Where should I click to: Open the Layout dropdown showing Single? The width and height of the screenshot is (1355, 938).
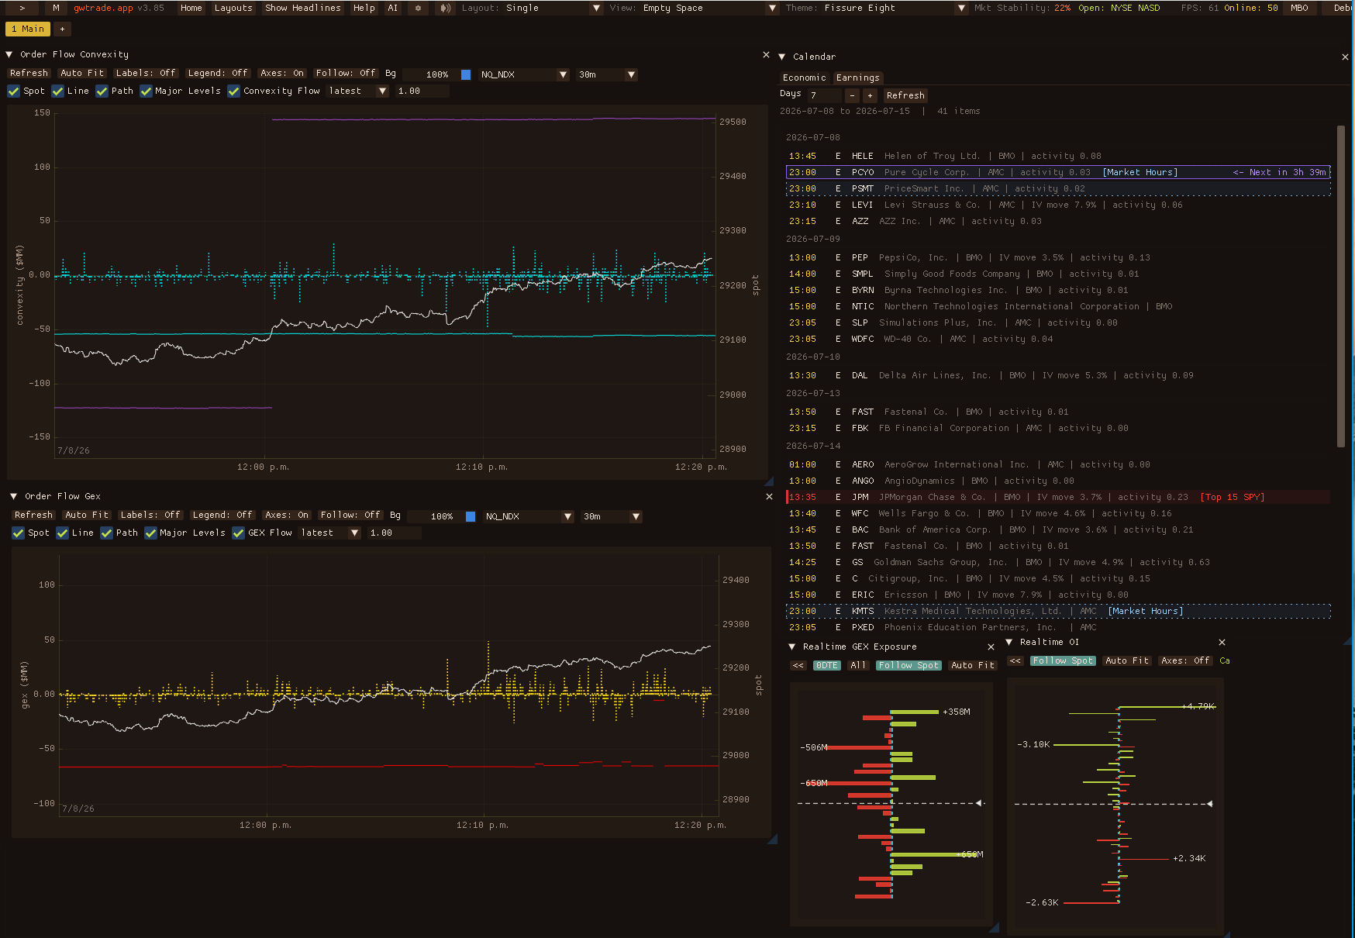[x=553, y=8]
